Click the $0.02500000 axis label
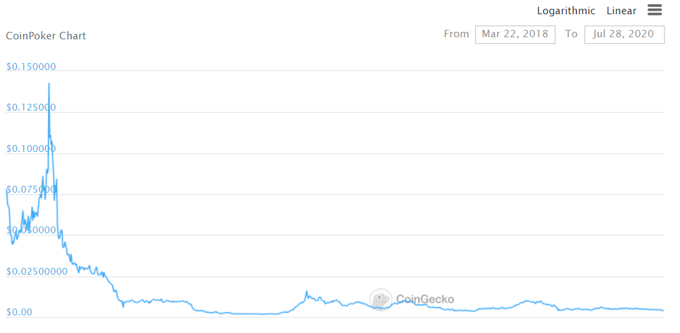680x333 pixels. point(37,271)
